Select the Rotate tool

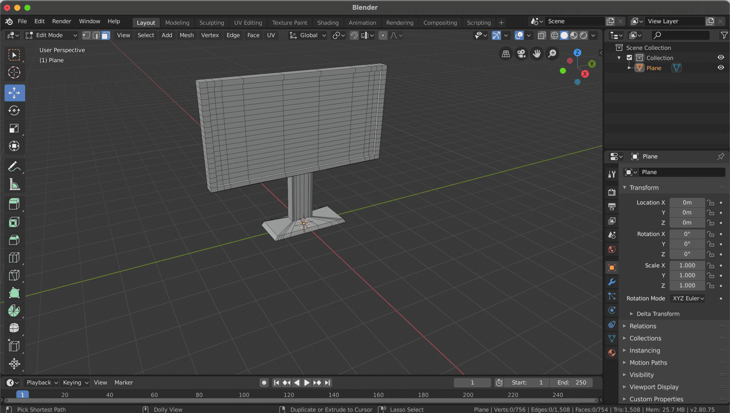tap(14, 111)
